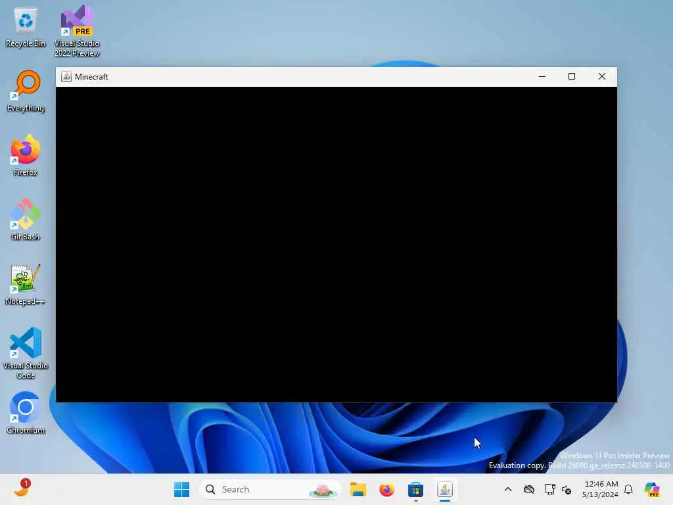Click the taskbar Search box

tap(269, 489)
